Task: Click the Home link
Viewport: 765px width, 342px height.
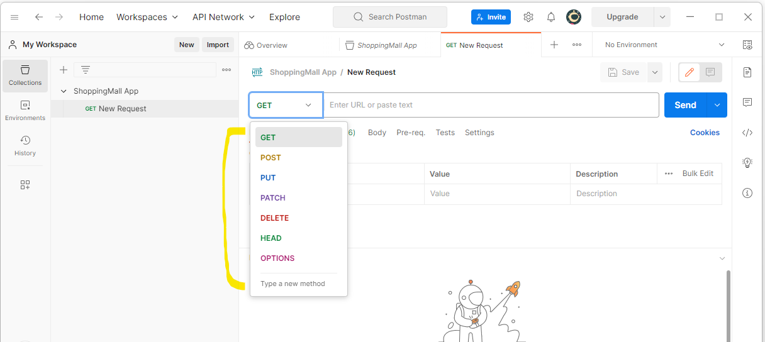Action: pyautogui.click(x=91, y=17)
